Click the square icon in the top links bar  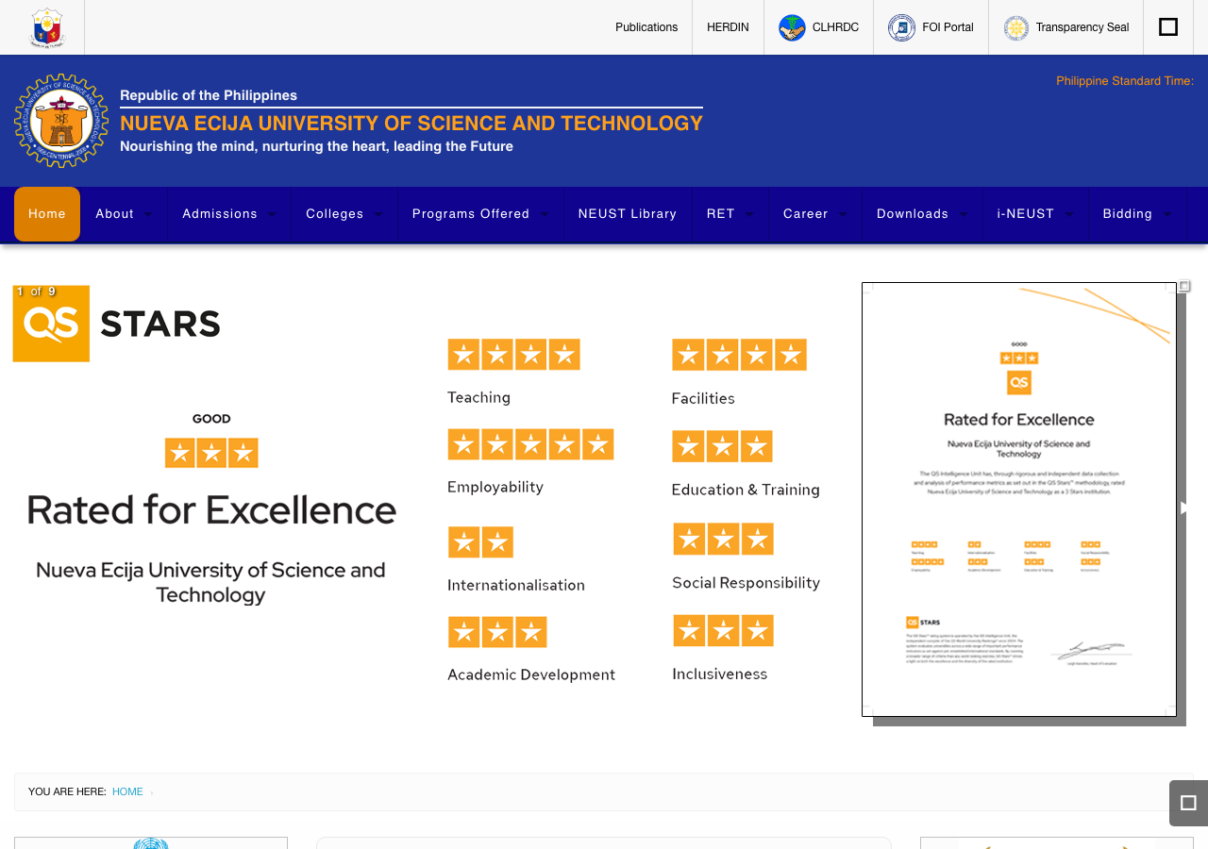click(1168, 26)
